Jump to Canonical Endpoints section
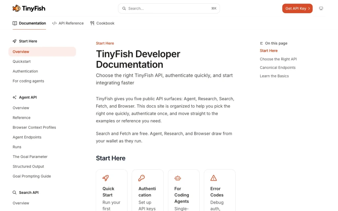This screenshot has width=338, height=211. click(x=277, y=68)
